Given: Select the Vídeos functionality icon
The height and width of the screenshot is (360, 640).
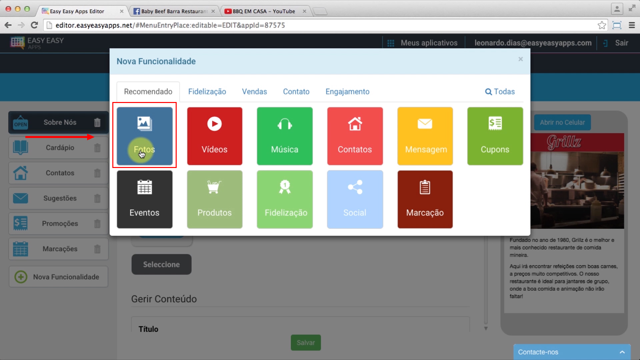Looking at the screenshot, I should point(215,136).
